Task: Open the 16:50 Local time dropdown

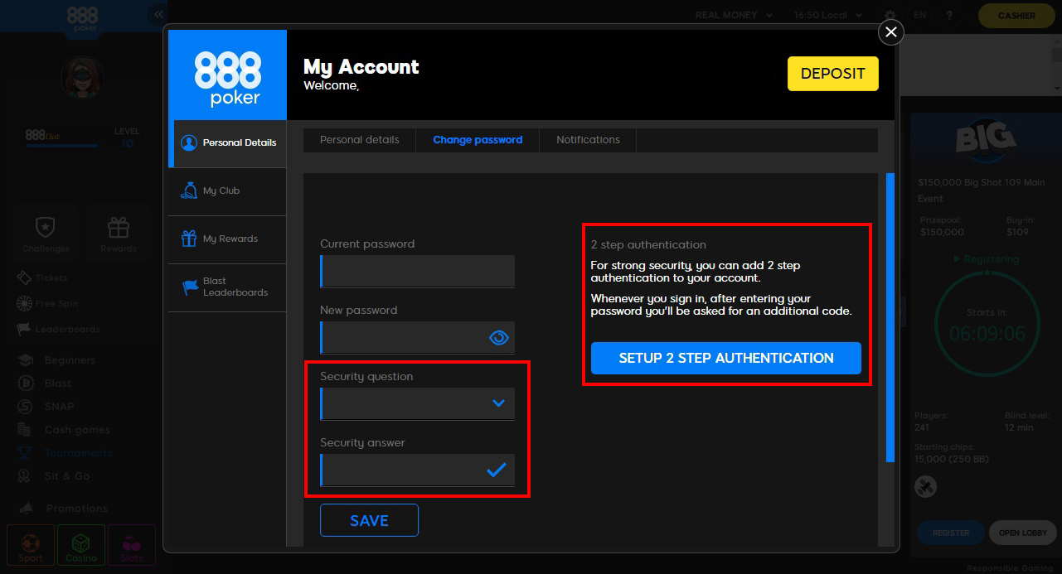Action: (829, 15)
